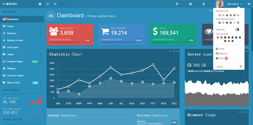Click the 42% label on Sales card

point(191,40)
